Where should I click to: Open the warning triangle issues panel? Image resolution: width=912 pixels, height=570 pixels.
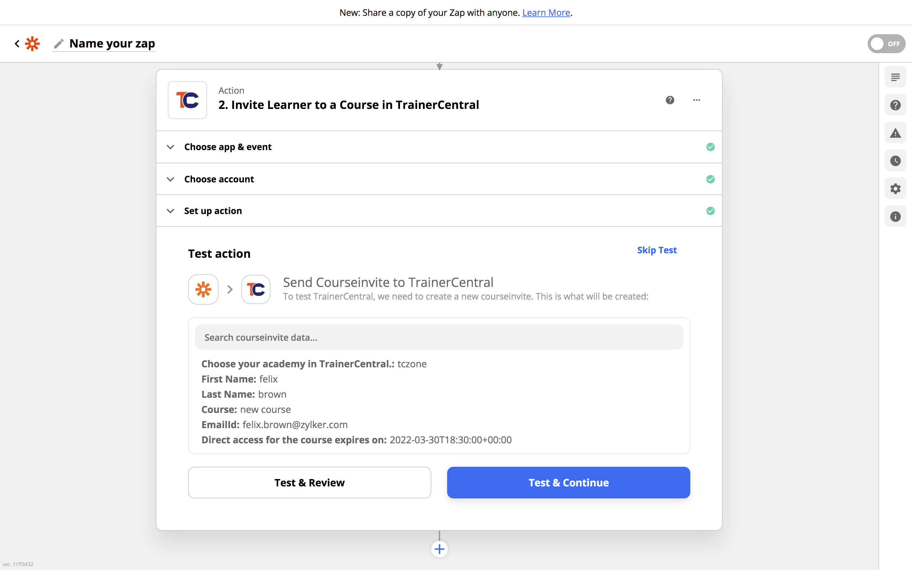pyautogui.click(x=895, y=133)
